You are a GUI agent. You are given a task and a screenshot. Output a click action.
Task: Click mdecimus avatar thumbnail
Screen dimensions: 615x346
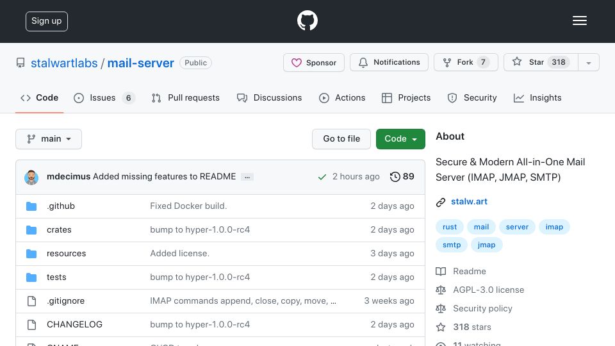click(31, 177)
